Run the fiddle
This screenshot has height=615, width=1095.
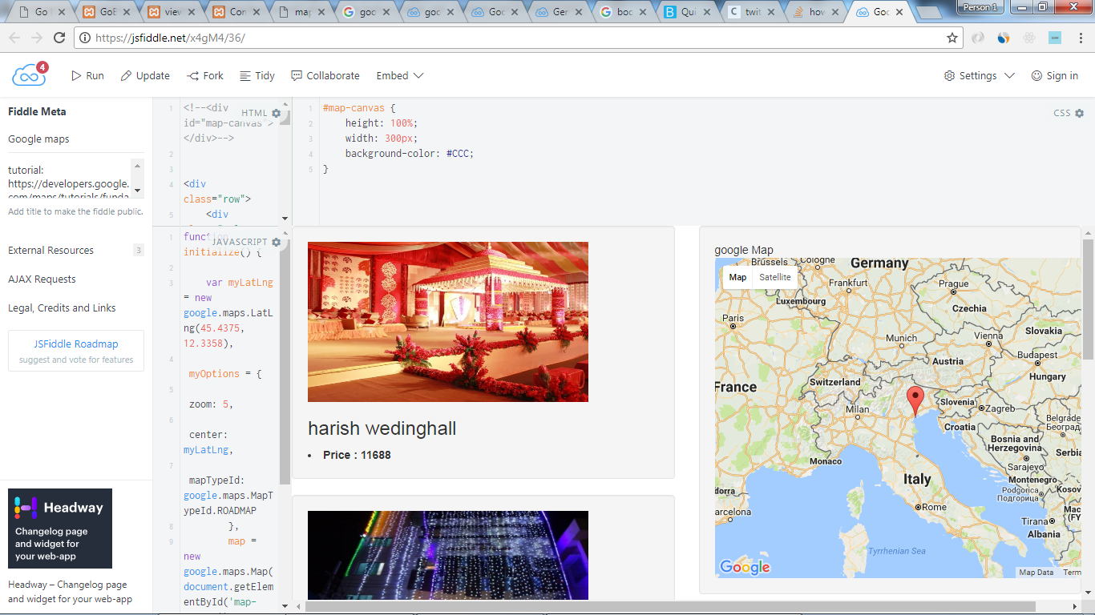pyautogui.click(x=88, y=75)
